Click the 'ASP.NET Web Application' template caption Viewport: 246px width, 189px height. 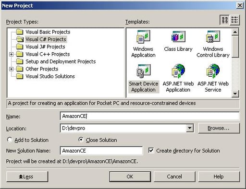click(178, 87)
